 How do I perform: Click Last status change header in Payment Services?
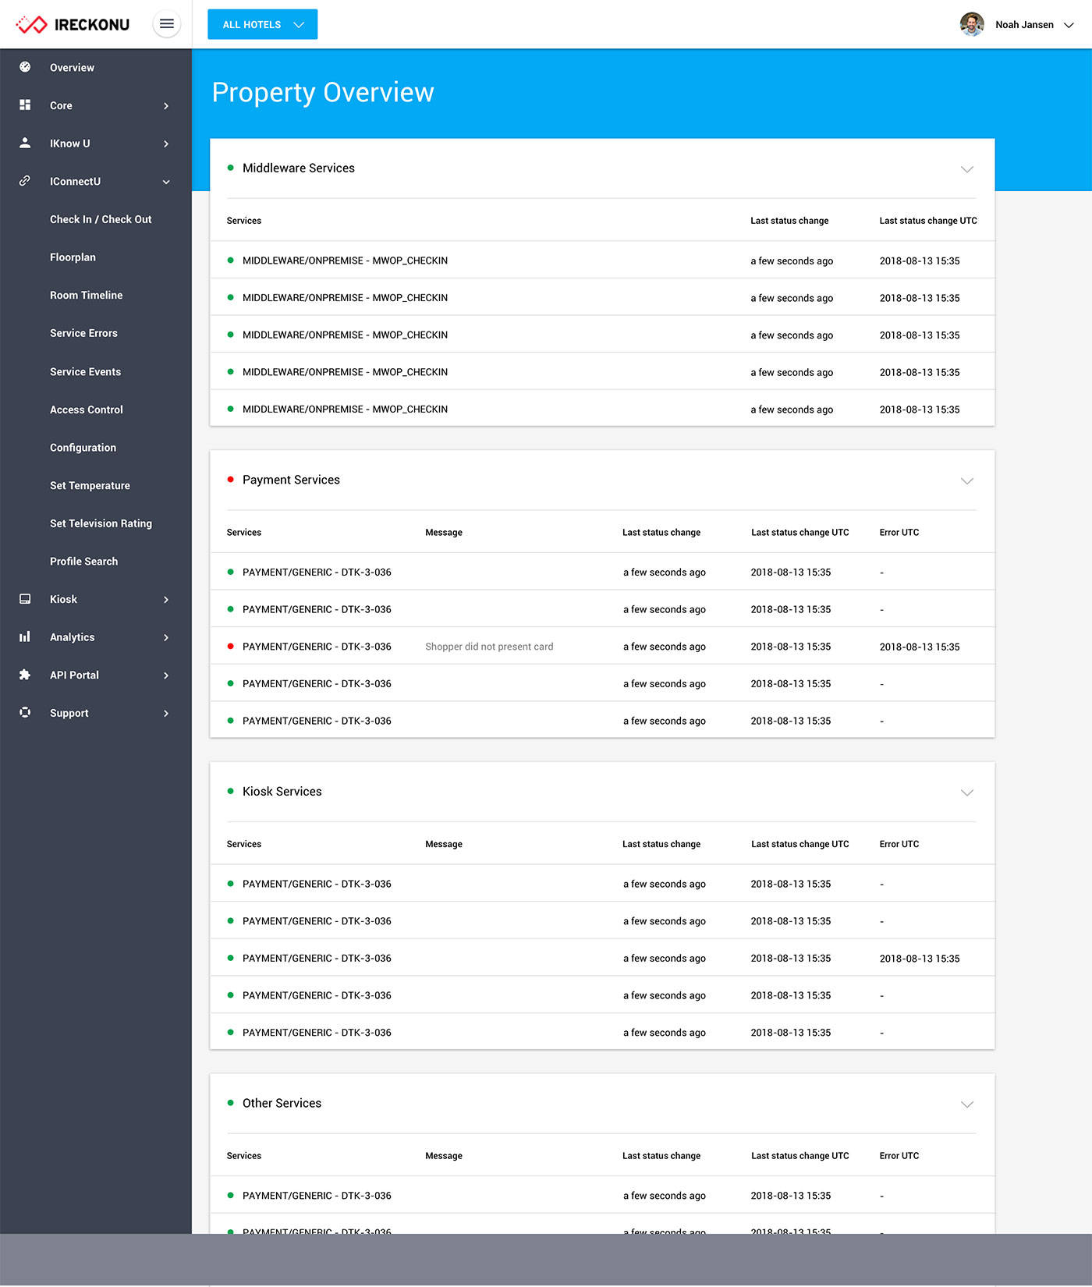point(661,533)
